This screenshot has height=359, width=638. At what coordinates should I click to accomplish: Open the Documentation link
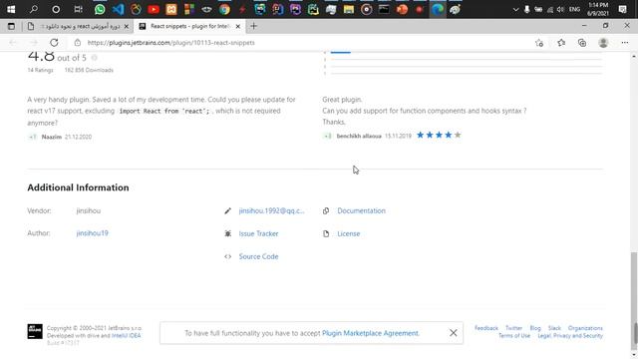click(361, 210)
